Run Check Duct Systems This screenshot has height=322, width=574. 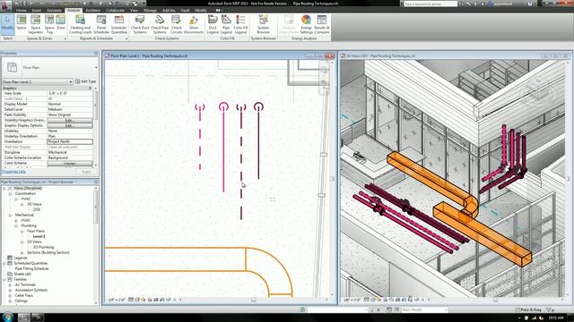coord(140,24)
